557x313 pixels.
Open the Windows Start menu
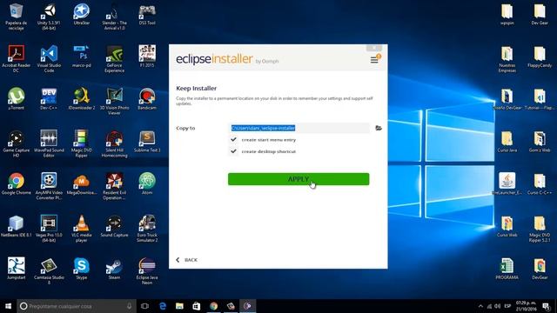tap(8, 306)
